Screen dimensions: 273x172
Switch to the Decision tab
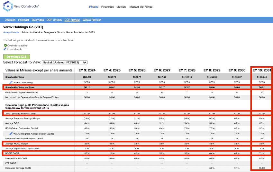(x=10, y=20)
